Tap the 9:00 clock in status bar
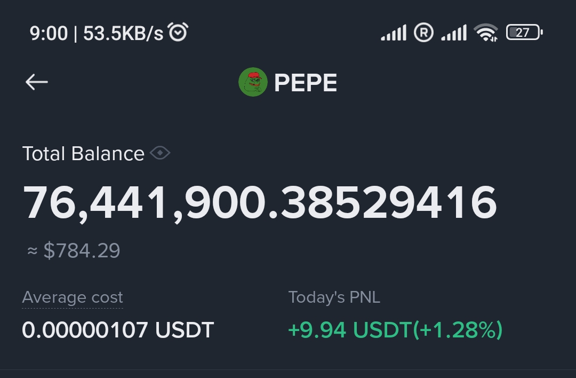The image size is (576, 378). pos(49,34)
